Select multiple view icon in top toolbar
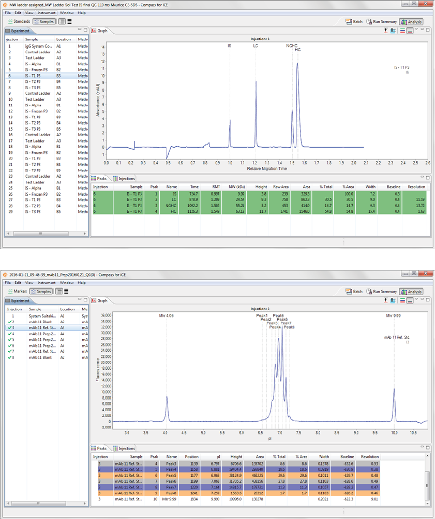The width and height of the screenshot is (435, 519). (69, 22)
